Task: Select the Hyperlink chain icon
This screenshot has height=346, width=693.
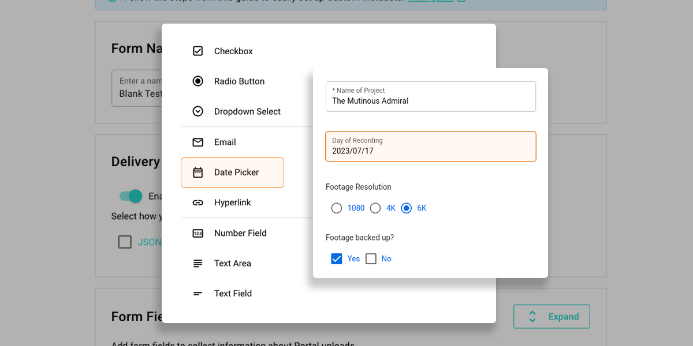Action: [198, 202]
